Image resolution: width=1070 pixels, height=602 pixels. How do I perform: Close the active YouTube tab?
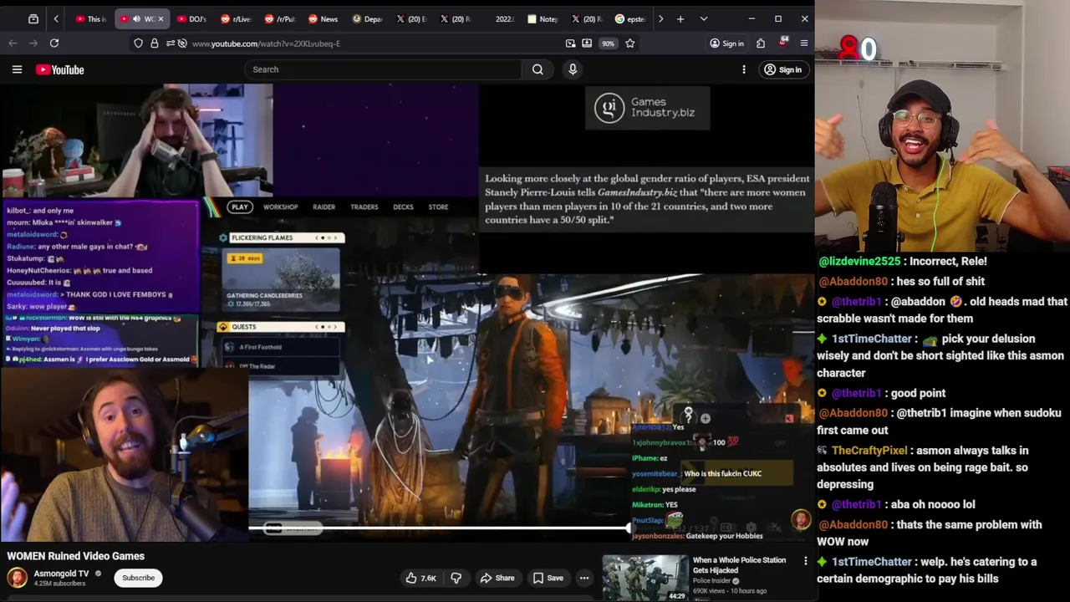point(160,18)
